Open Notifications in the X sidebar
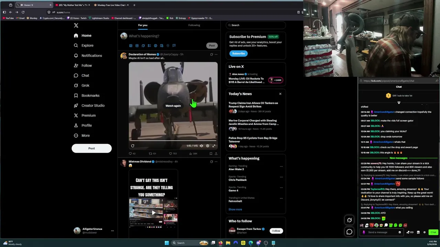440x247 pixels. pos(88,56)
